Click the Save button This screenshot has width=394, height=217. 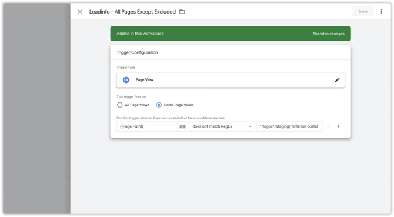363,11
